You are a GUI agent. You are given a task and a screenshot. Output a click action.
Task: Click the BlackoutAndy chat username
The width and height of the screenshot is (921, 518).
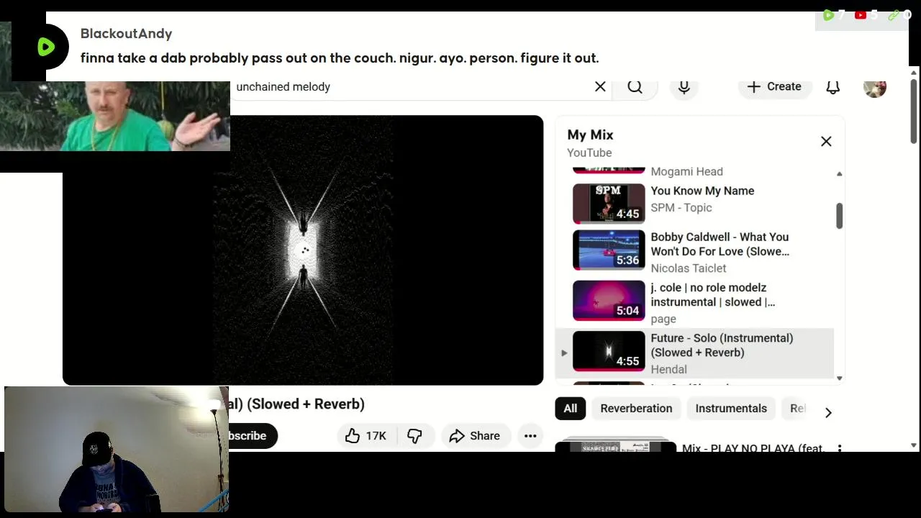coord(126,34)
